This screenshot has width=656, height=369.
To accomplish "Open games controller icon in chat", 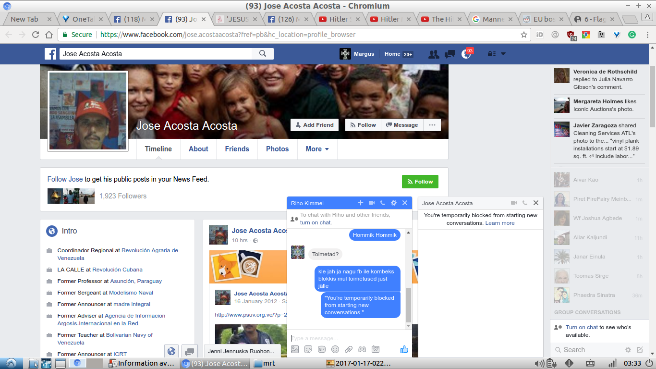I will (362, 349).
